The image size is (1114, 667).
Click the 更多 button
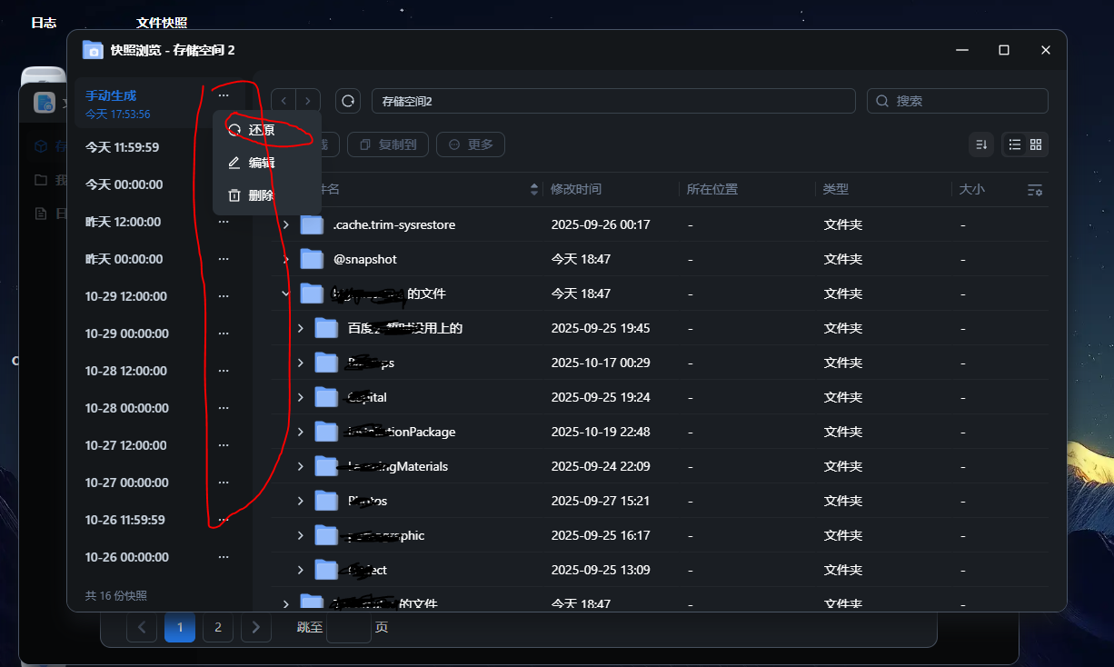tap(471, 144)
